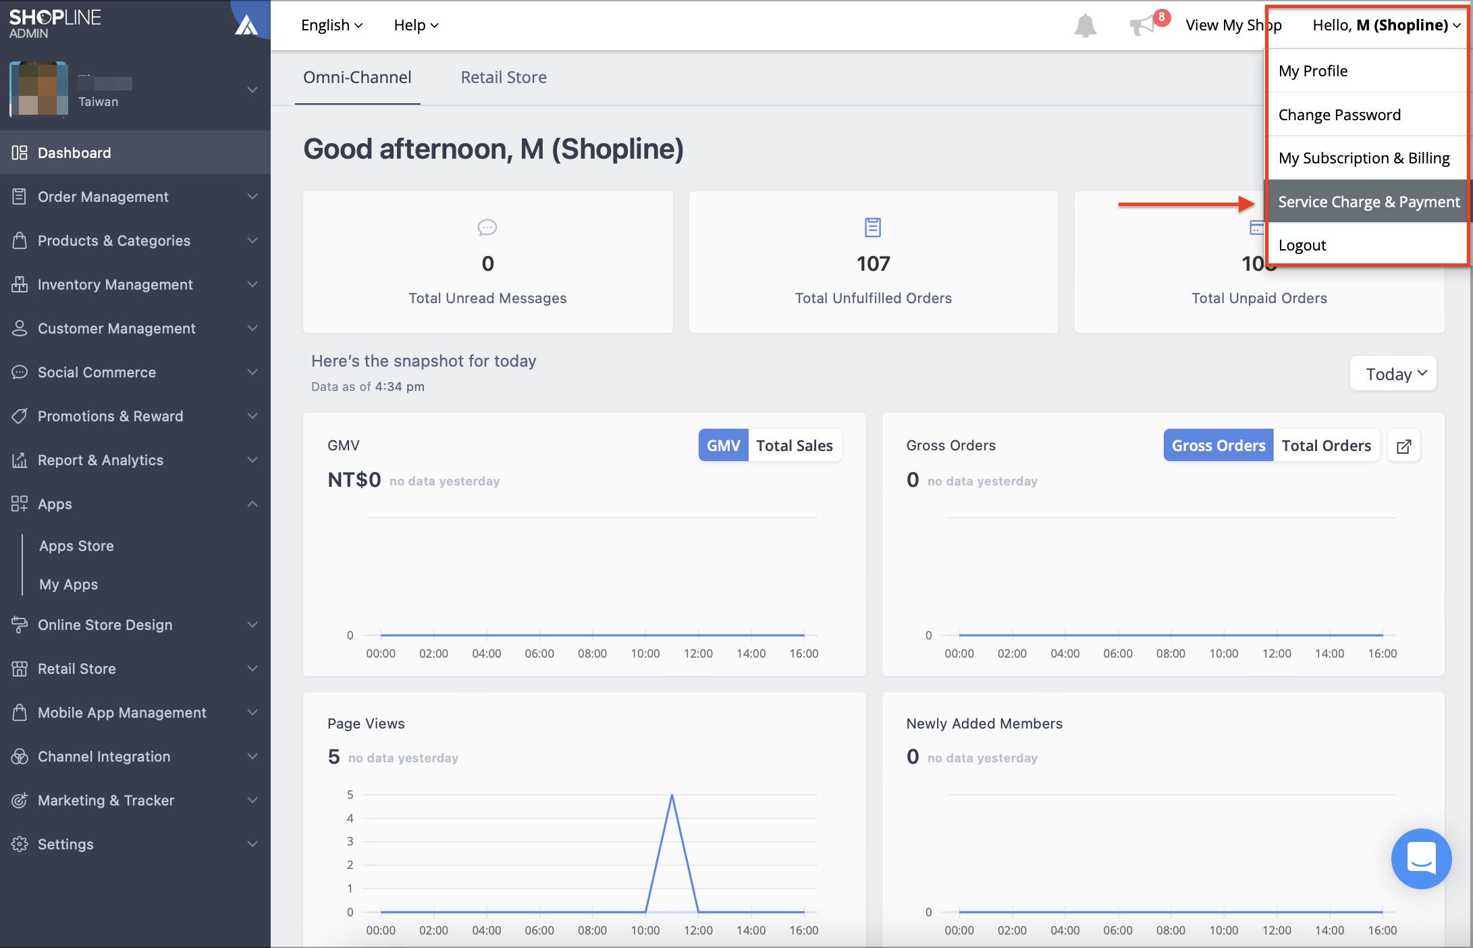This screenshot has height=948, width=1473.
Task: Click the Retail Store shop icon
Action: tap(20, 668)
